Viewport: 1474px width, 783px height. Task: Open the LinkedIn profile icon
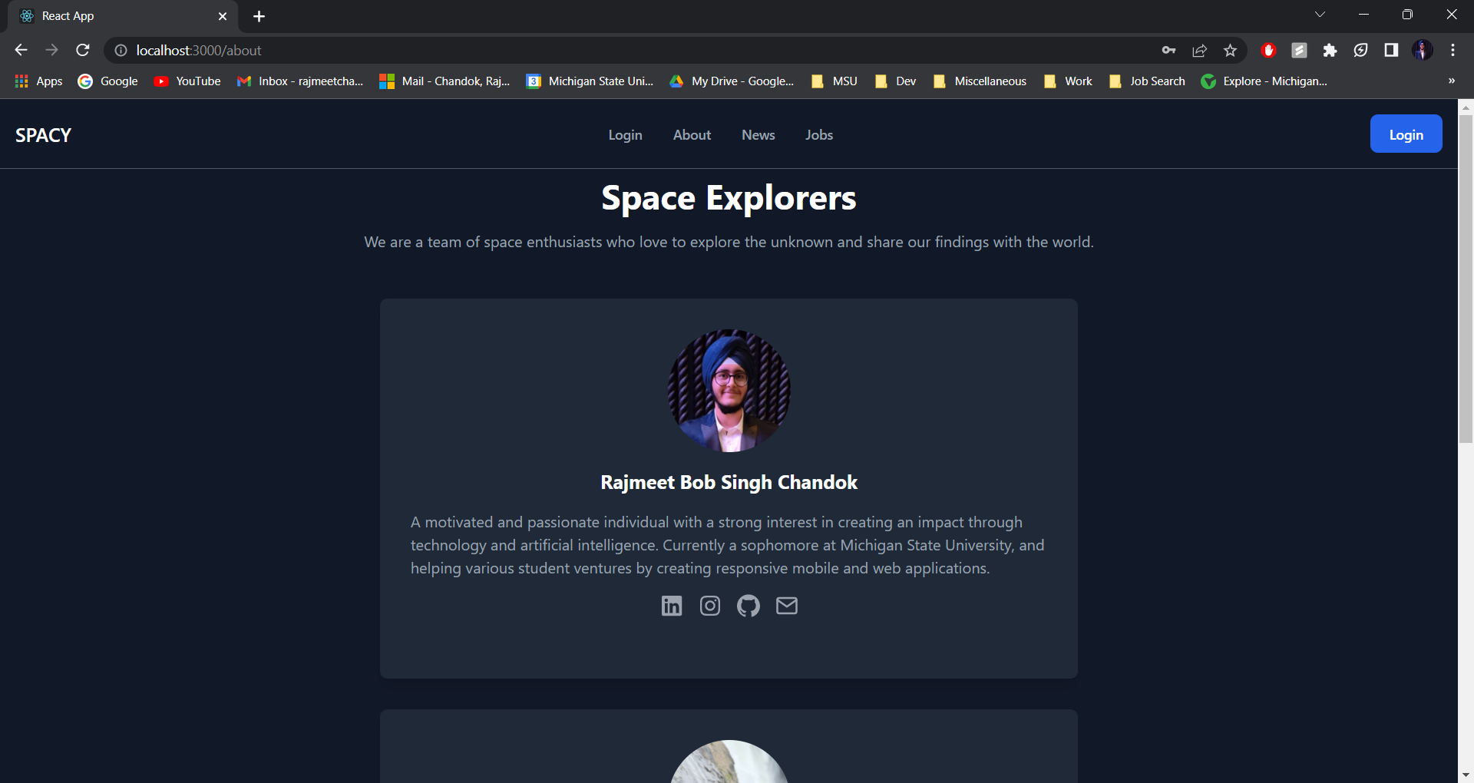click(x=672, y=606)
